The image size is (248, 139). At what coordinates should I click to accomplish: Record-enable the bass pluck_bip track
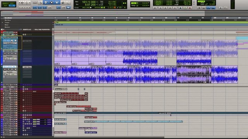(x=5, y=69)
